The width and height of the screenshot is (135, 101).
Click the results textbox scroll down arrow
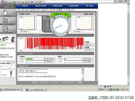point(83,79)
